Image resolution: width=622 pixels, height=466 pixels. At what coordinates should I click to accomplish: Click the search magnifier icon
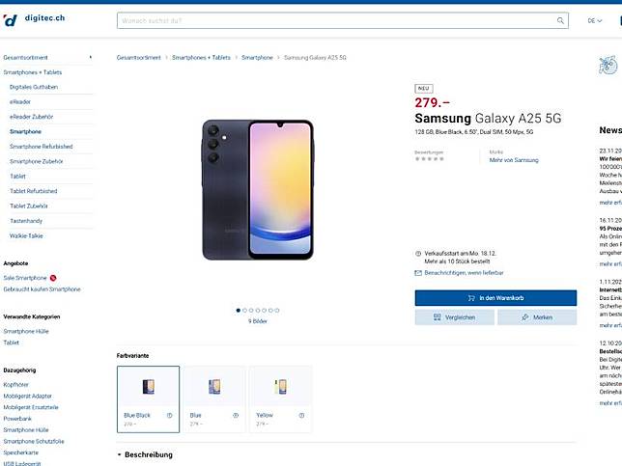click(x=560, y=20)
